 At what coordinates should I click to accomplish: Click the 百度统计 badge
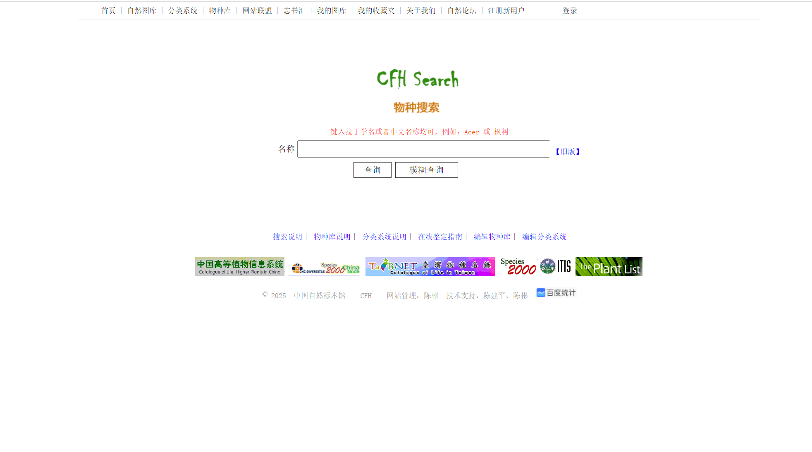click(x=556, y=293)
